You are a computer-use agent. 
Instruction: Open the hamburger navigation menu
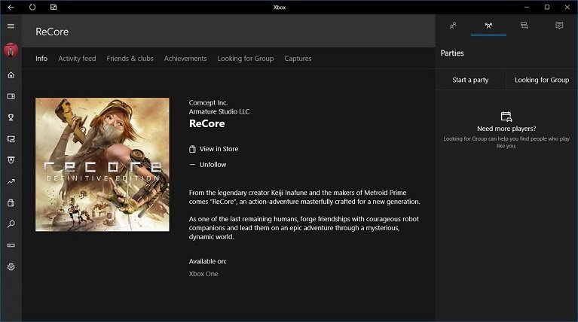pos(11,26)
